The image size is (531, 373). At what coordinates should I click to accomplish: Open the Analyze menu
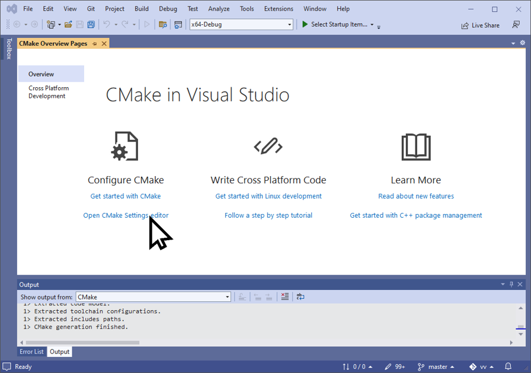coord(219,9)
